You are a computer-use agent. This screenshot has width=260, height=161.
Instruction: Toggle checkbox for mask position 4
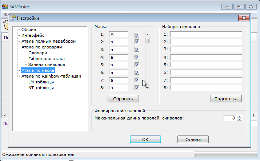pos(137,57)
